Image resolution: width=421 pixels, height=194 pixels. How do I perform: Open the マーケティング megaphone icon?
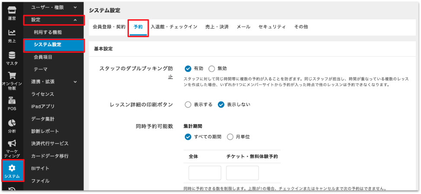(12, 145)
